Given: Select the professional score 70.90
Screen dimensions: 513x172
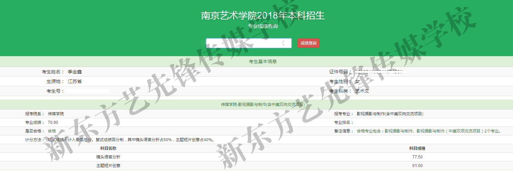Looking at the screenshot, I should [x=53, y=123].
